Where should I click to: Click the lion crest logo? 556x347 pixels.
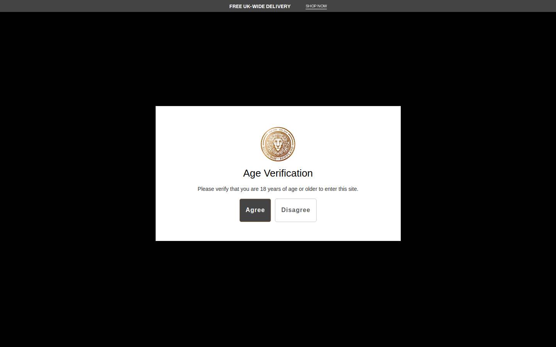(278, 144)
